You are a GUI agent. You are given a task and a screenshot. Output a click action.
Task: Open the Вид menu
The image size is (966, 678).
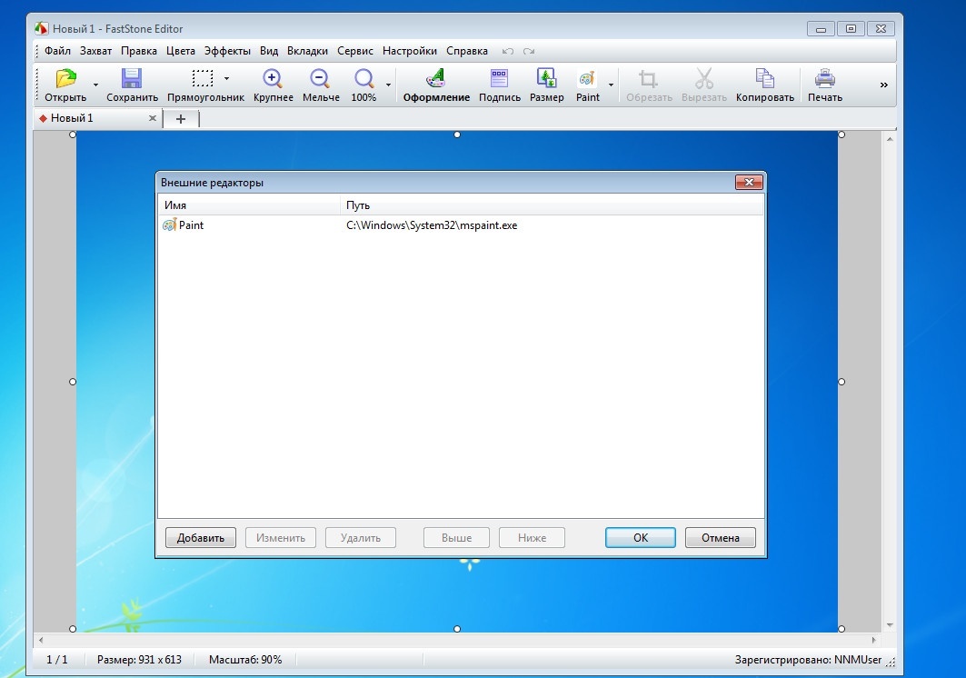pyautogui.click(x=269, y=51)
